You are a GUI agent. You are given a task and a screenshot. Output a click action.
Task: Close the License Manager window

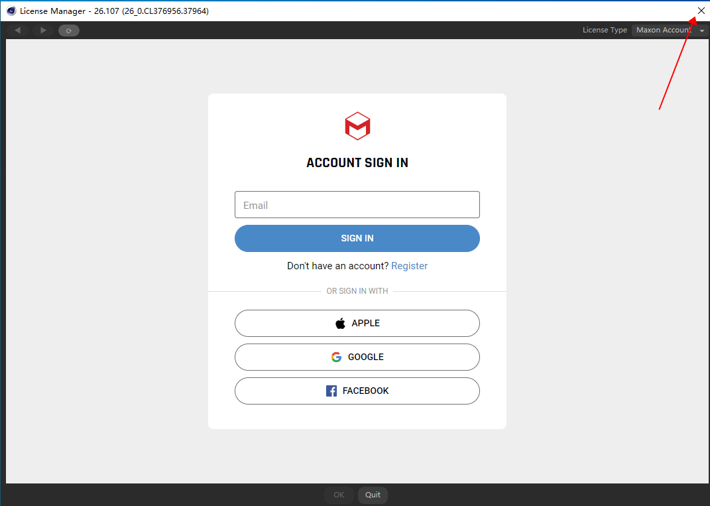(x=701, y=11)
